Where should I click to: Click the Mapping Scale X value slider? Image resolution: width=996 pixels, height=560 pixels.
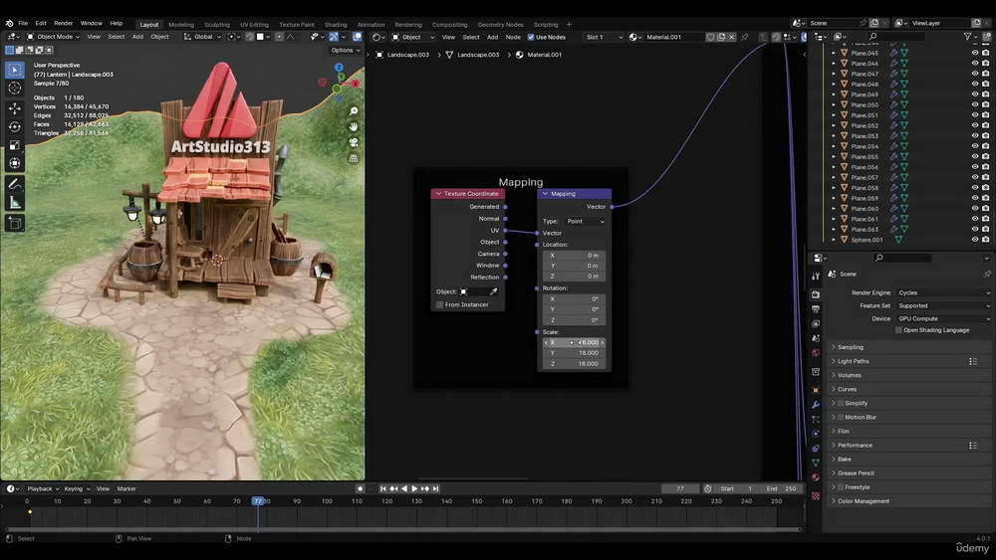click(574, 342)
